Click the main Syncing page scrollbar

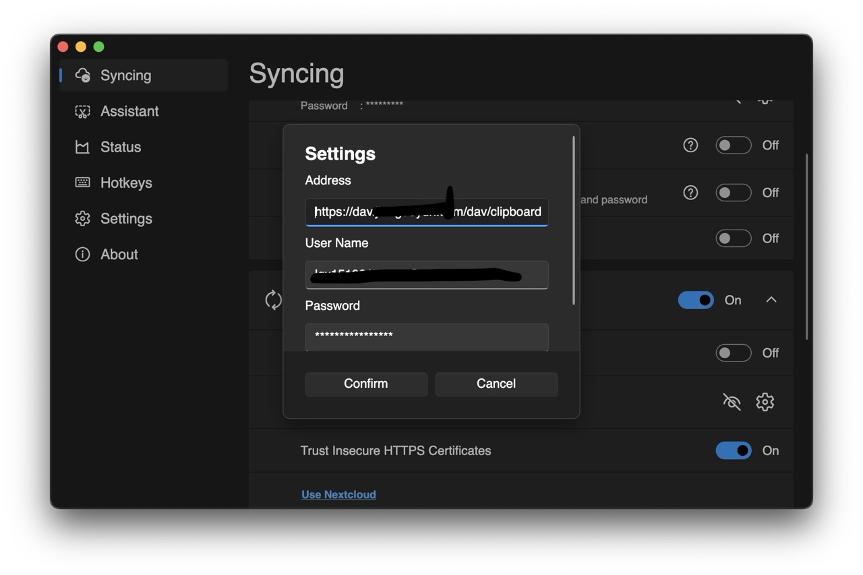(x=807, y=246)
